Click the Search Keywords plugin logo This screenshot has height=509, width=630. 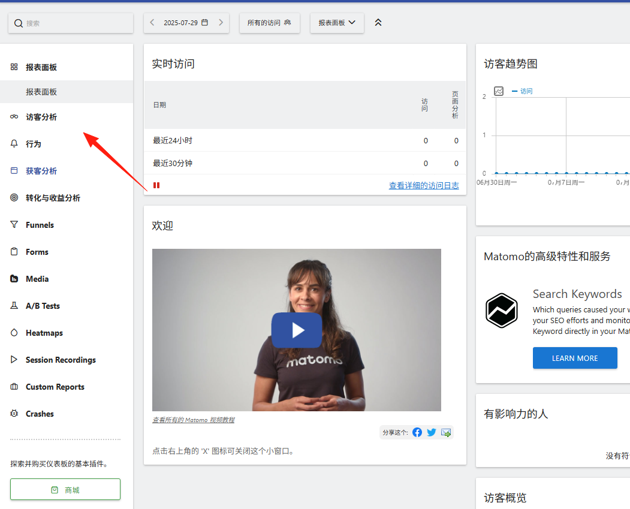click(502, 311)
